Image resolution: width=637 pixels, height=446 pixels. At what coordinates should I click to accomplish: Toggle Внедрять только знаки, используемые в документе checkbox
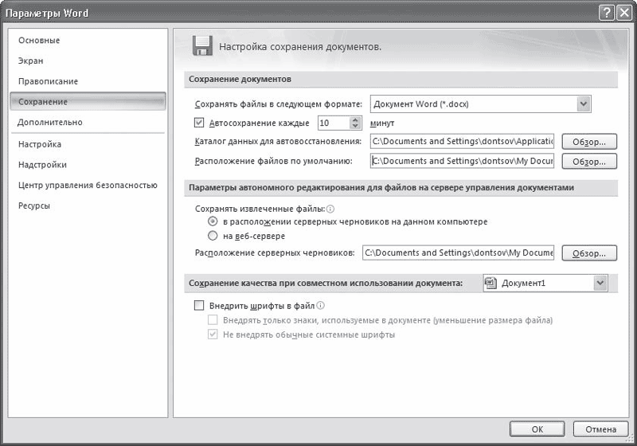coord(213,320)
